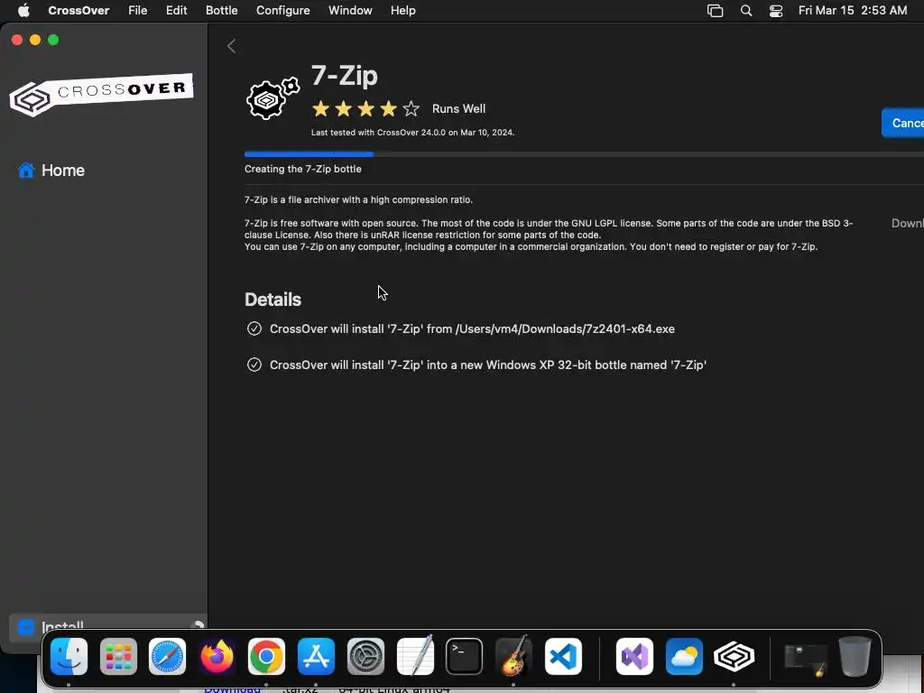Viewport: 924px width, 693px height.
Task: Click the installer path detail line
Action: (472, 328)
